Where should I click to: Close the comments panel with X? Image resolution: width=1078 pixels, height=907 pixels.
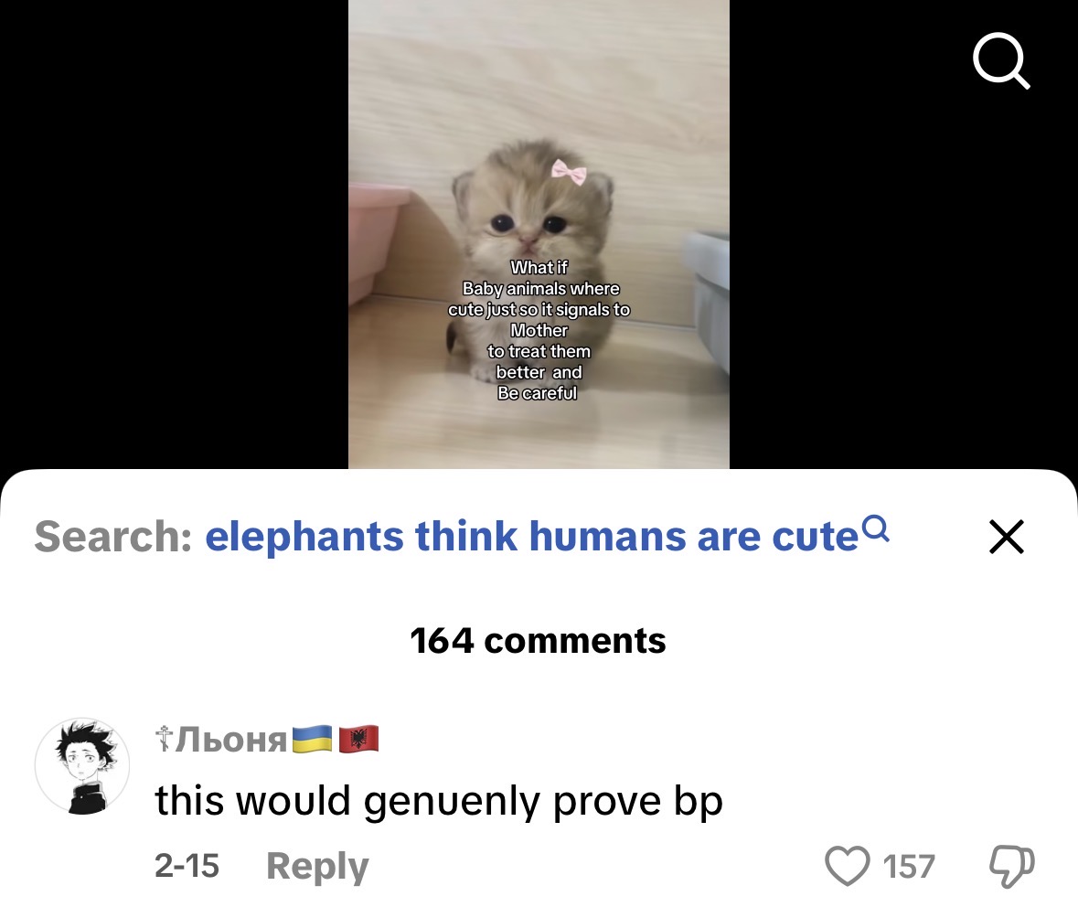coord(1007,537)
